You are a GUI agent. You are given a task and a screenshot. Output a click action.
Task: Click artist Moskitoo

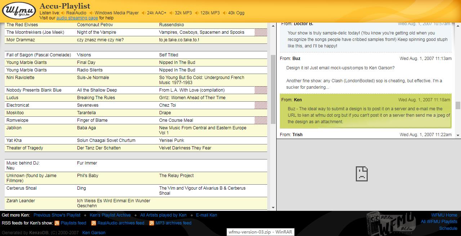(x=15, y=113)
